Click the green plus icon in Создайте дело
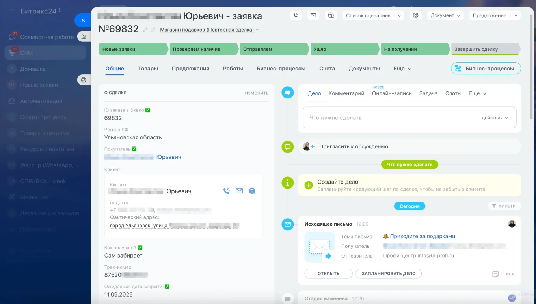The width and height of the screenshot is (536, 304). [x=309, y=185]
